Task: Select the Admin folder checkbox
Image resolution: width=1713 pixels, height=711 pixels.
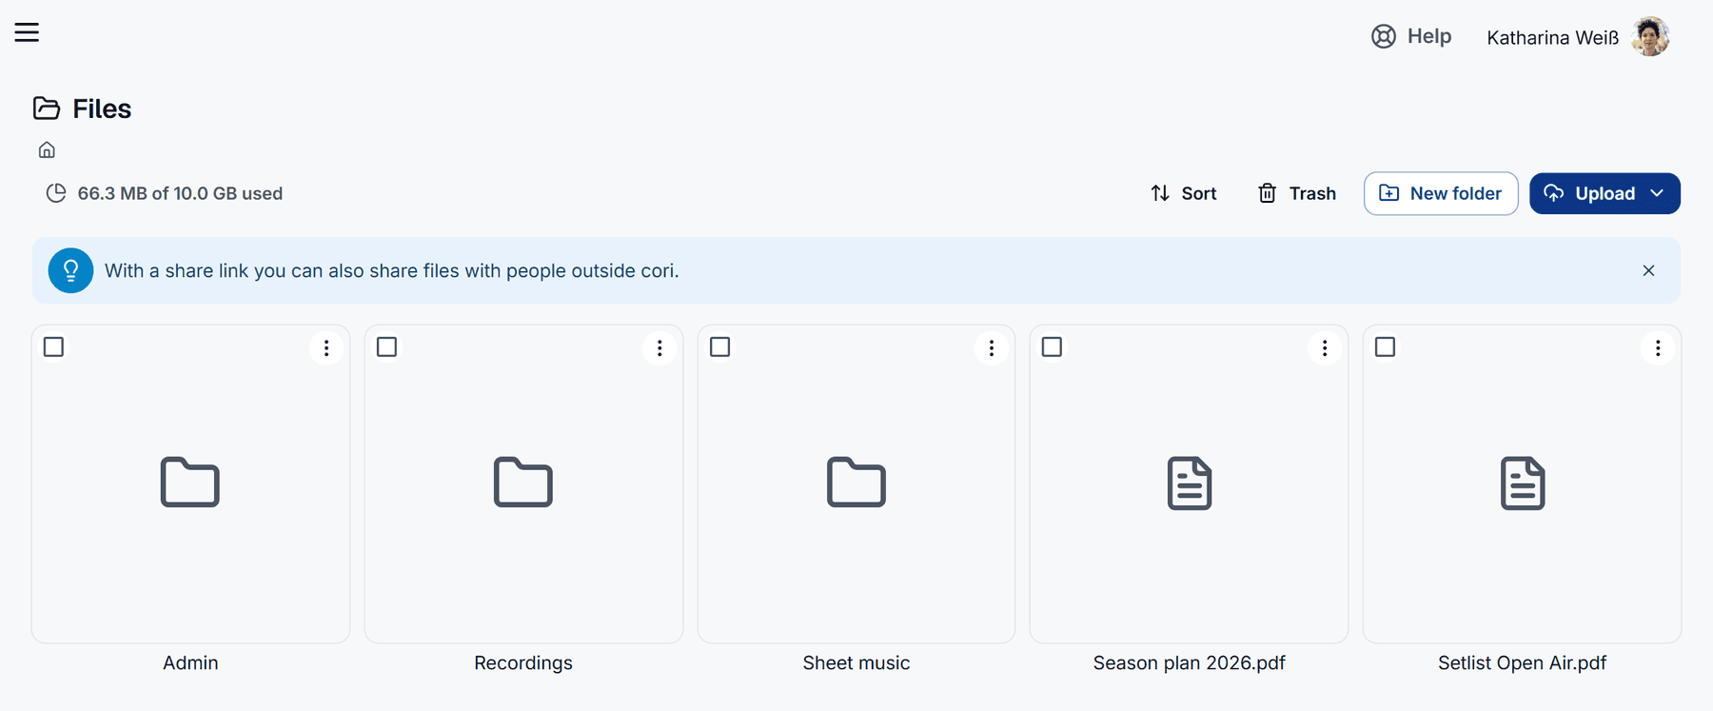Action: [54, 347]
